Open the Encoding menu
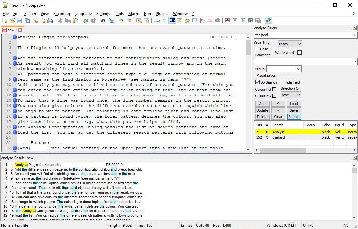The image size is (358, 229). [x=62, y=14]
